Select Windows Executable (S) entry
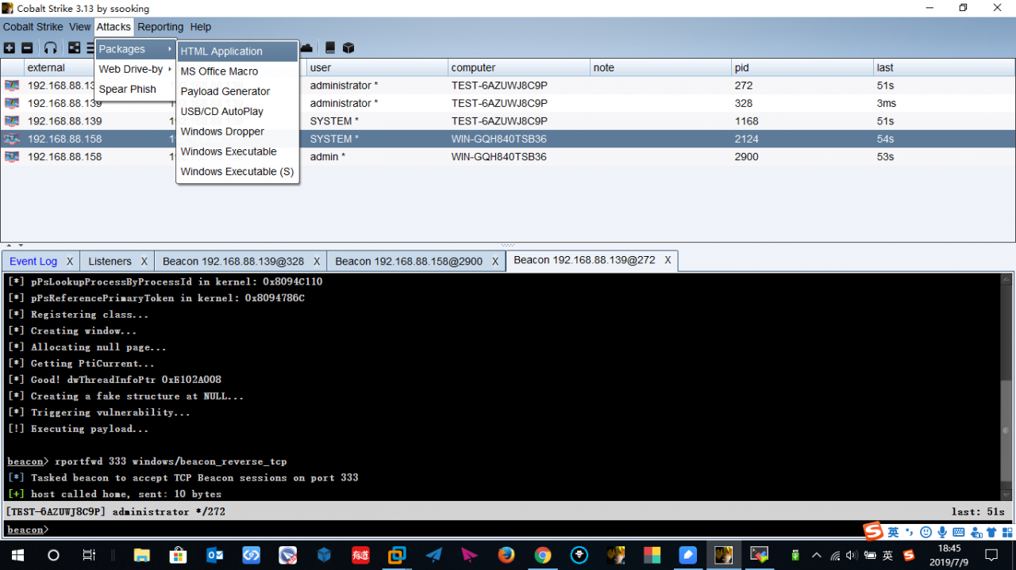This screenshot has width=1016, height=570. point(237,171)
